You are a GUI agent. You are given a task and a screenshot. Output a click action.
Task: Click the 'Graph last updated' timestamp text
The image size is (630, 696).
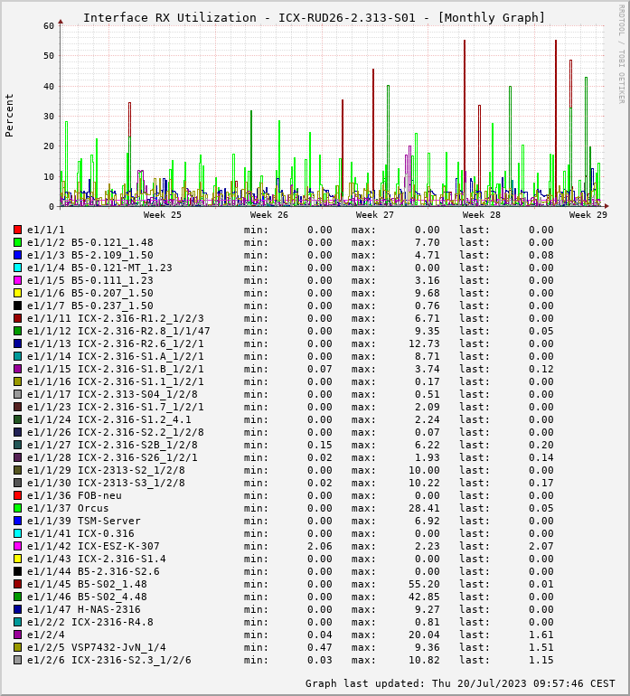[460, 683]
